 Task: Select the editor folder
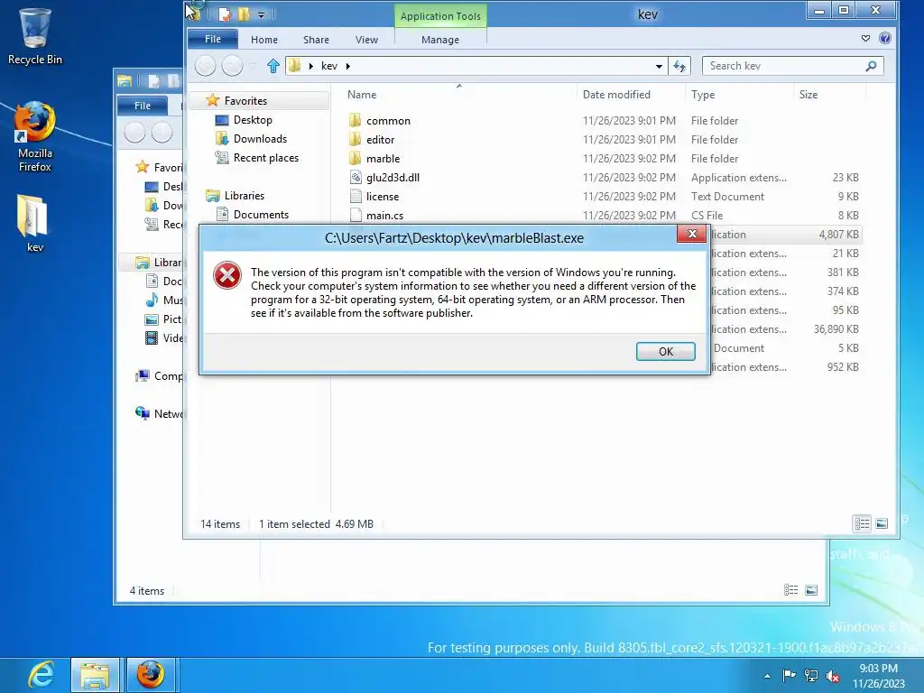380,140
